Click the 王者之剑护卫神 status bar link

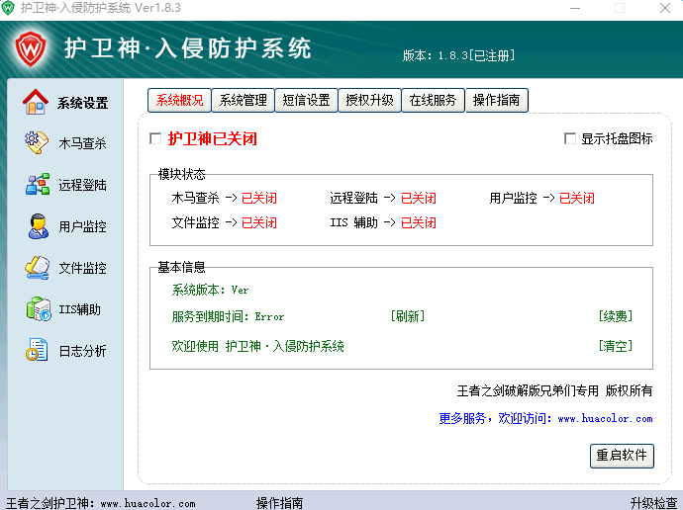click(101, 503)
